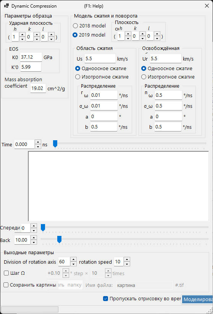Increase the disabled Ω step value
This screenshot has height=314, width=213.
(x=66, y=271)
